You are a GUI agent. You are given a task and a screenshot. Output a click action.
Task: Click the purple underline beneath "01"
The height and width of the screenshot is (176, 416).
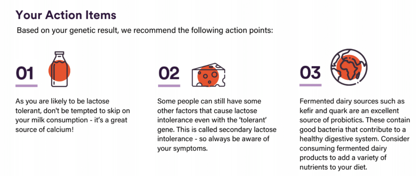point(26,86)
